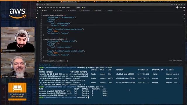Open the Support menu
The width and height of the screenshot is (187, 105).
pyautogui.click(x=68, y=7)
